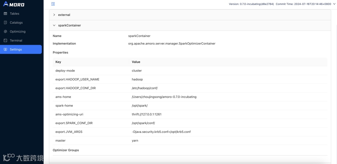Click the Tables grid icon
Viewport: 337px width, 164px height.
(x=5, y=14)
